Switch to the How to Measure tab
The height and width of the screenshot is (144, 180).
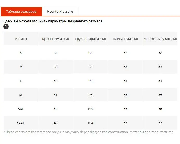[60, 11]
